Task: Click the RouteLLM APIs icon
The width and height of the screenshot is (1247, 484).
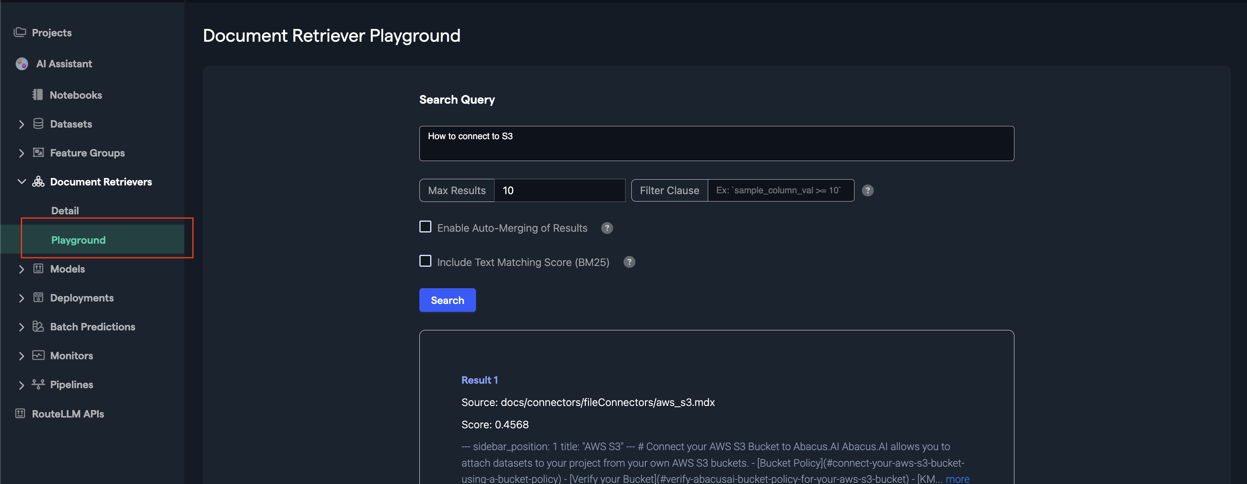Action: pyautogui.click(x=20, y=413)
